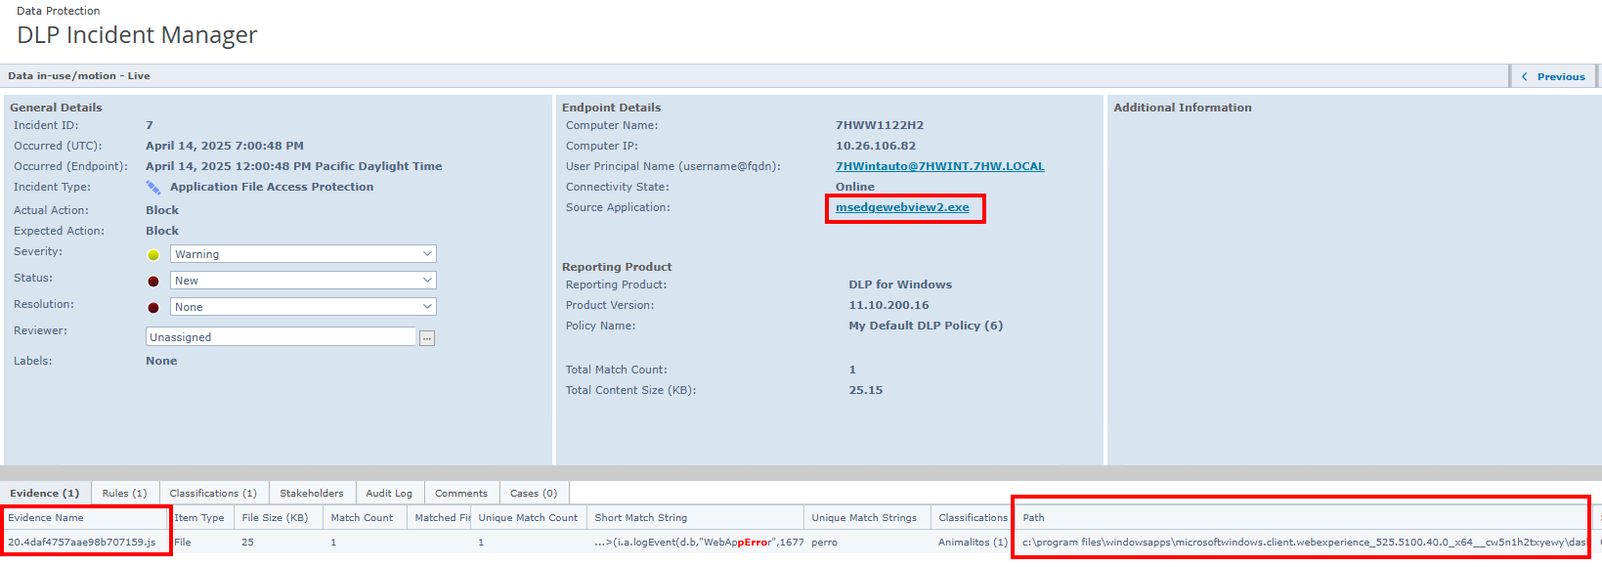
Task: Switch to the Comments tab
Action: click(461, 493)
